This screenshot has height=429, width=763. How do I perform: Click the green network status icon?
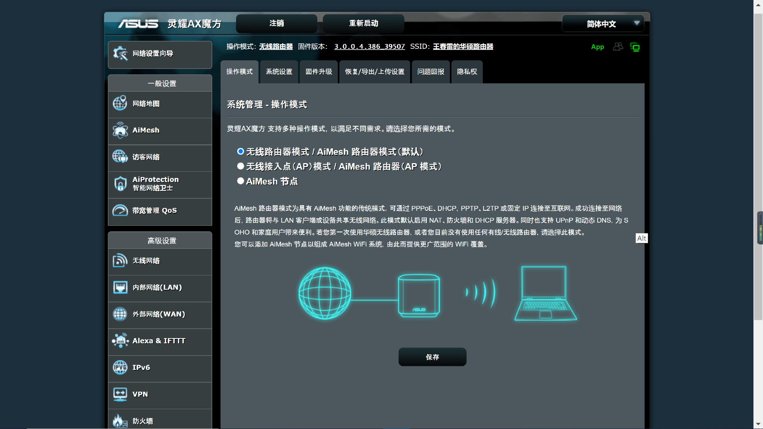(635, 47)
